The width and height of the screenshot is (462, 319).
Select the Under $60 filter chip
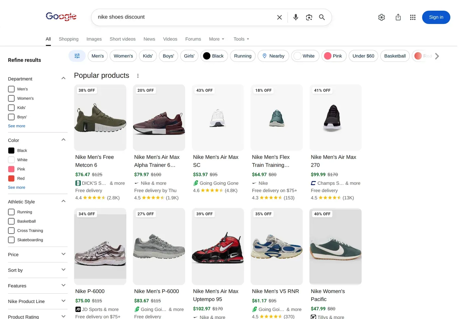coord(363,56)
